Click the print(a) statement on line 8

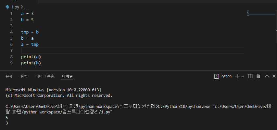coord(31,57)
